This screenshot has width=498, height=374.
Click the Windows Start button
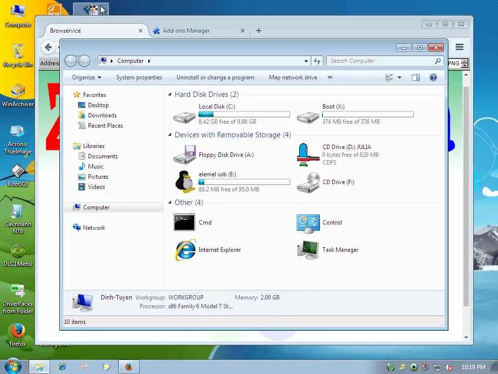click(x=13, y=366)
